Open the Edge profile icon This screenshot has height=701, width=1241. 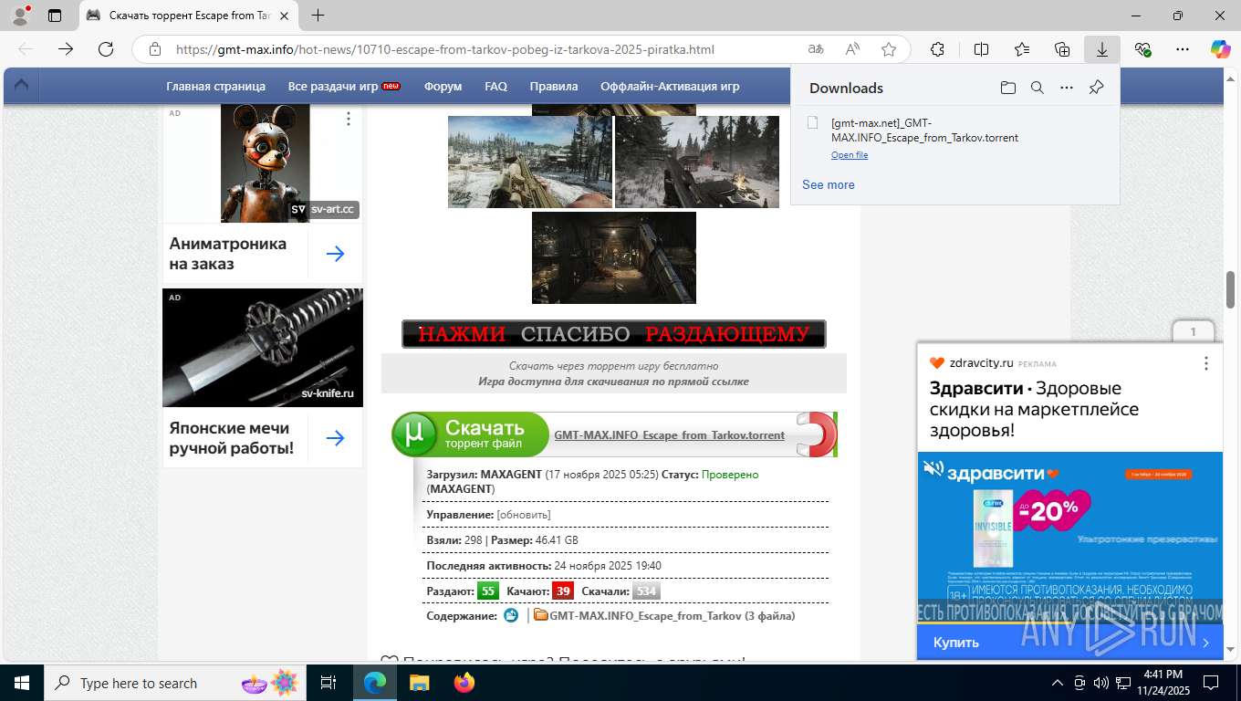[20, 15]
